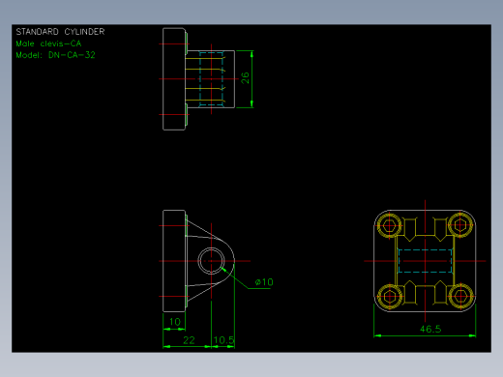This screenshot has width=503, height=377.
Task: Select the 46.5 width dimension
Action: [430, 329]
